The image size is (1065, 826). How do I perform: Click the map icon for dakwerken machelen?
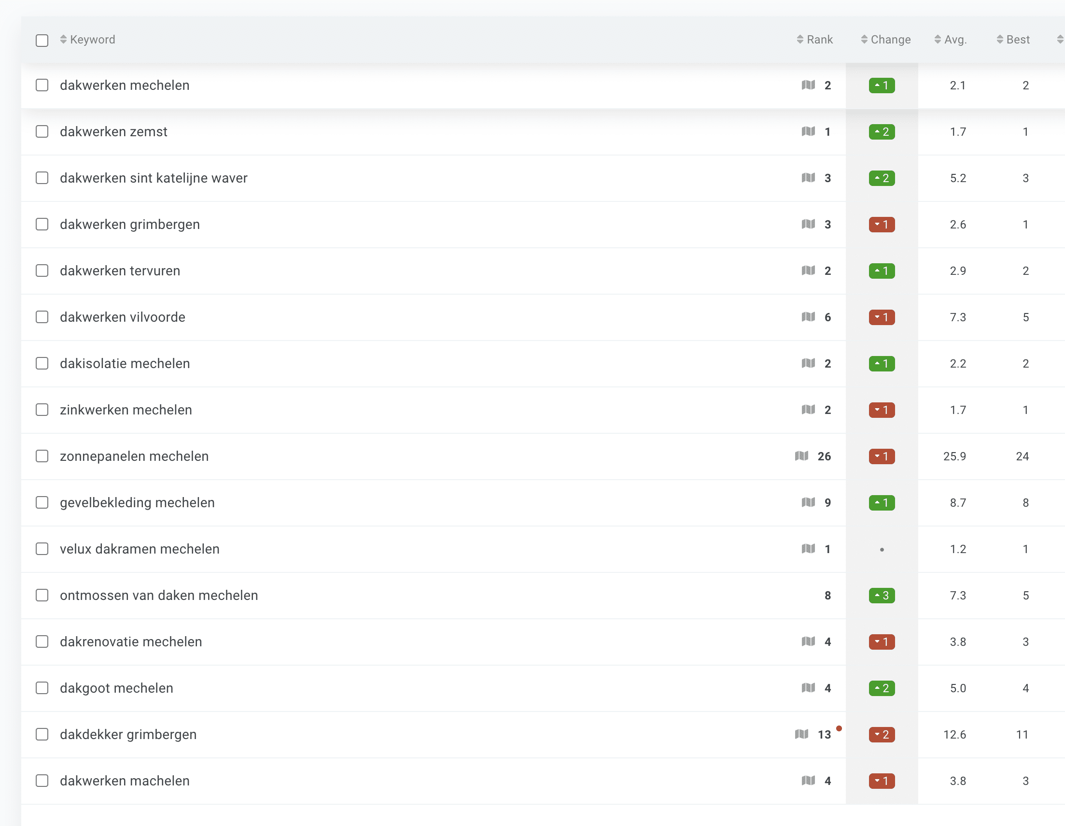pos(808,780)
